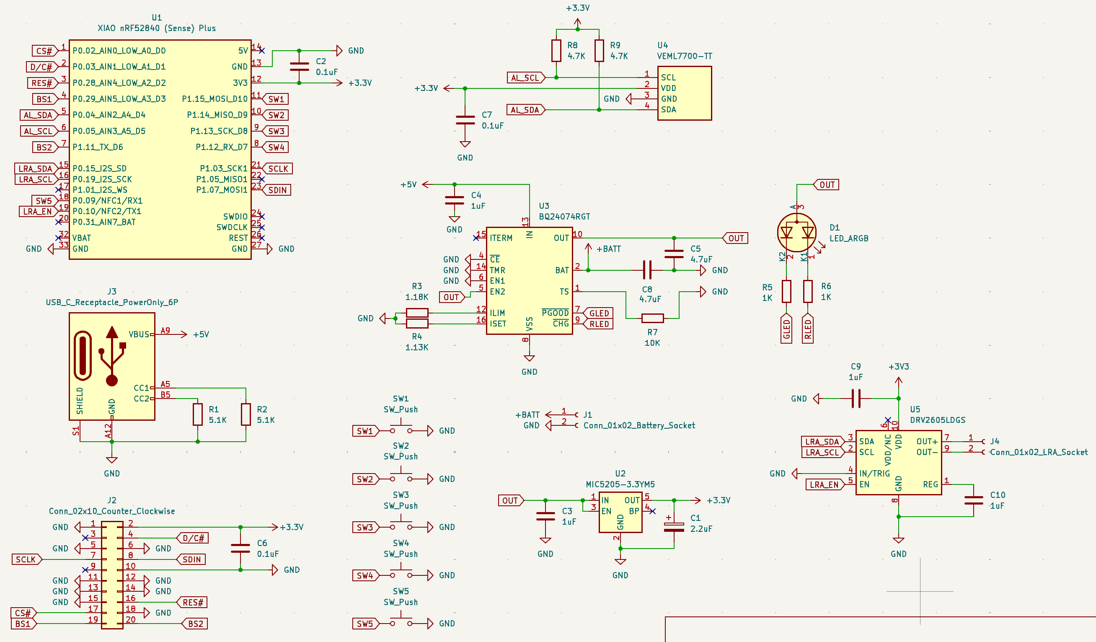Click the OUT label at U3 EN2 pin
Image resolution: width=1096 pixels, height=642 pixels.
point(452,297)
